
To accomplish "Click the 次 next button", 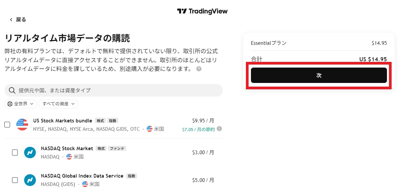I will (x=319, y=75).
